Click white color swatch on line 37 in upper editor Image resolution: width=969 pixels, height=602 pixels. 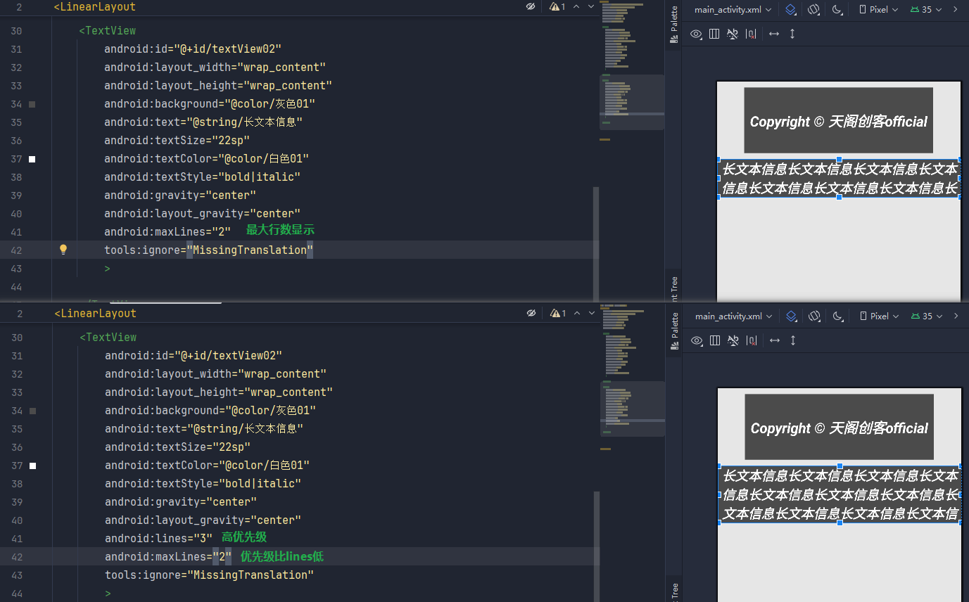pos(32,159)
